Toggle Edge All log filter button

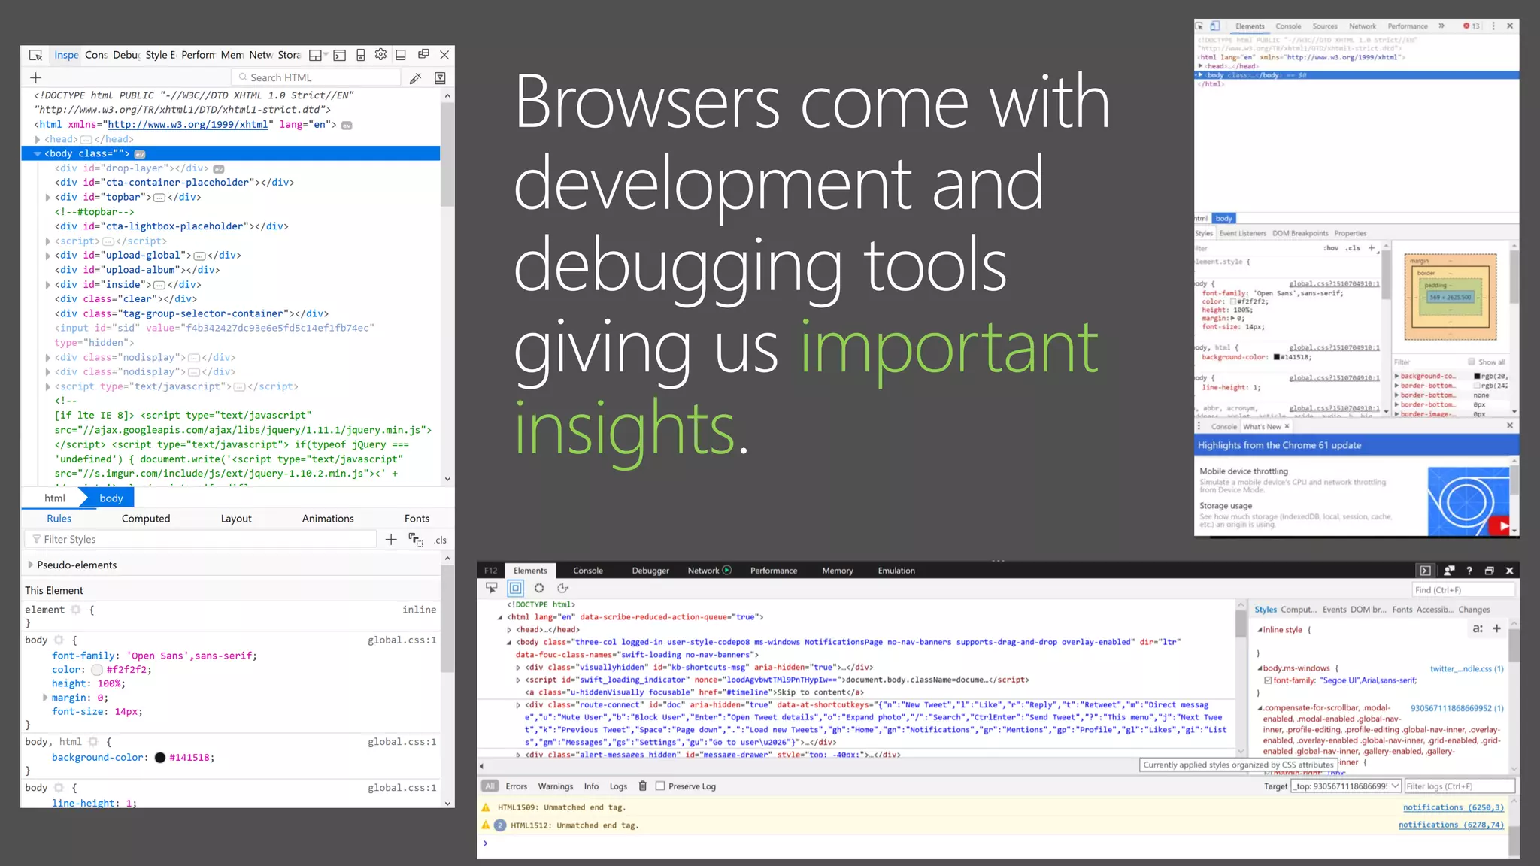[x=490, y=786]
